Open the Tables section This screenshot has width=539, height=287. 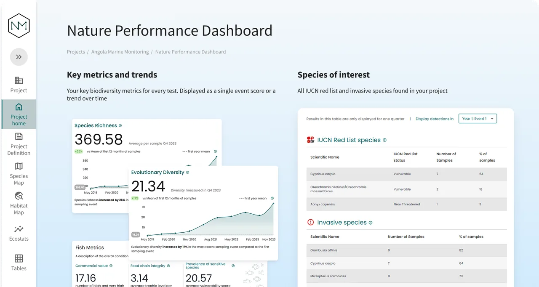(19, 263)
